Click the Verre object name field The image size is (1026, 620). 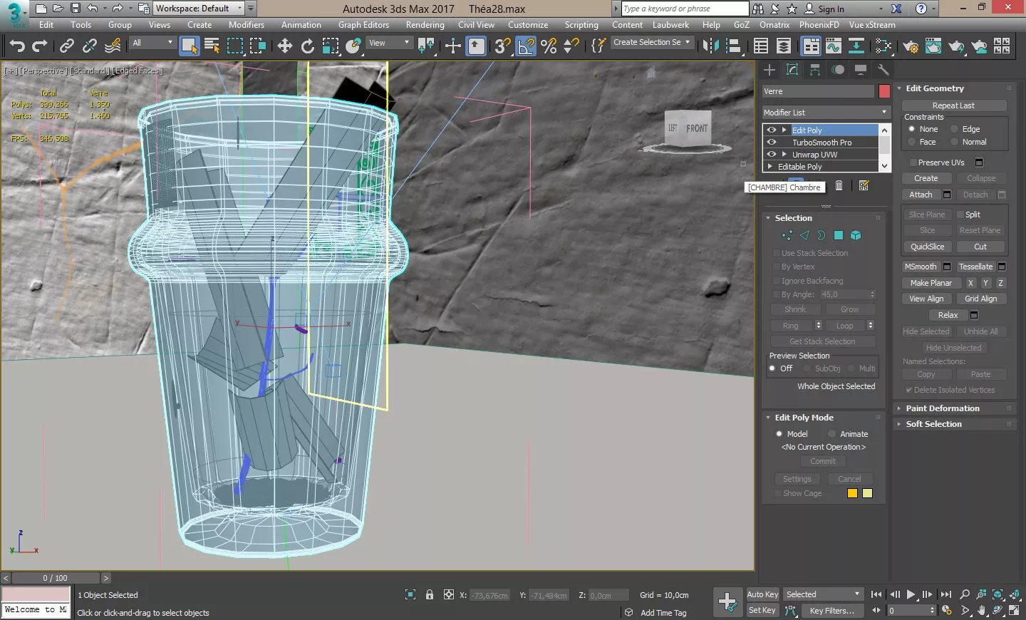(x=818, y=91)
